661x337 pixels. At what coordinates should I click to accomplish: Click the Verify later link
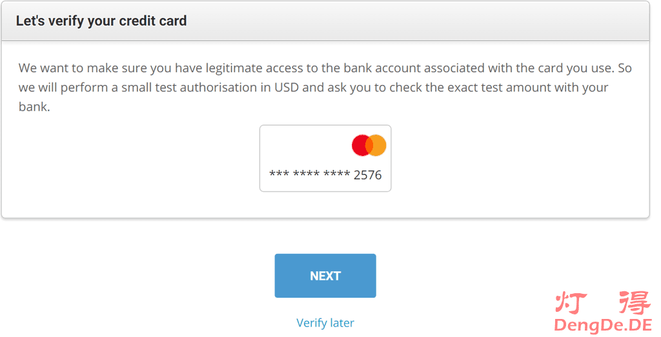(x=325, y=323)
